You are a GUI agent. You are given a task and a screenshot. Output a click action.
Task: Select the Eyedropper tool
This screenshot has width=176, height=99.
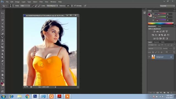click(x=2, y=30)
